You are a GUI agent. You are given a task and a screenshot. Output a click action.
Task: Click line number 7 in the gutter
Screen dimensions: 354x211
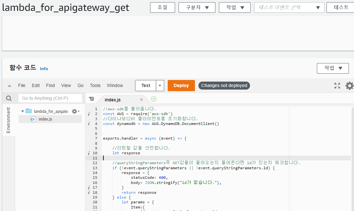coord(96,138)
